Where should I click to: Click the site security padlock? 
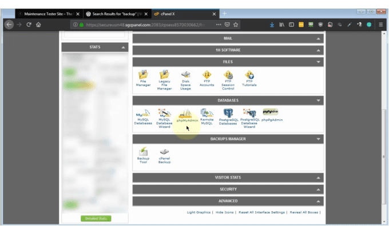(81, 25)
